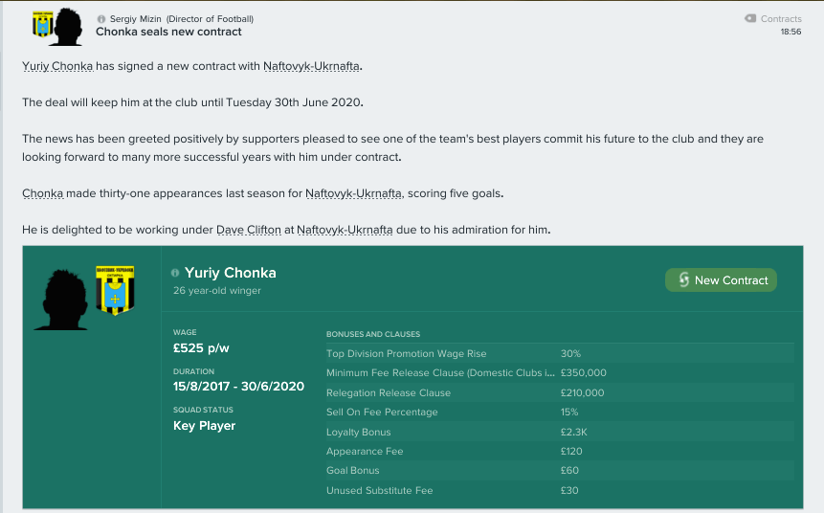Select Top Division Promotion Wage Rise row

[x=560, y=353]
